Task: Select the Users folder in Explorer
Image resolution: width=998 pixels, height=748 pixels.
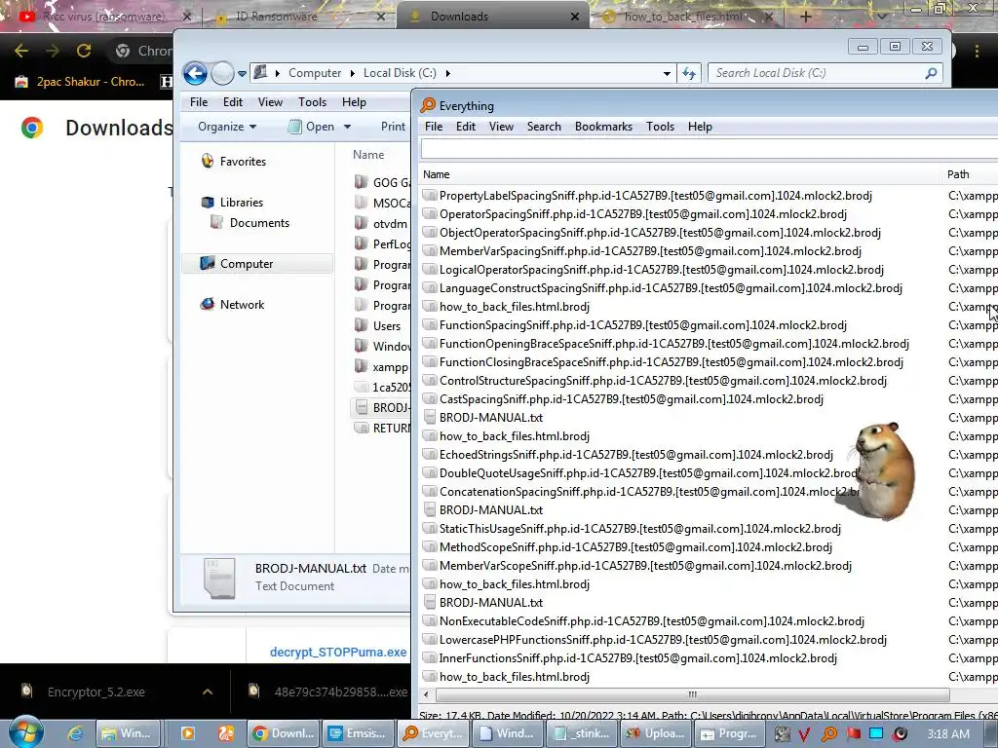Action: pos(378,325)
